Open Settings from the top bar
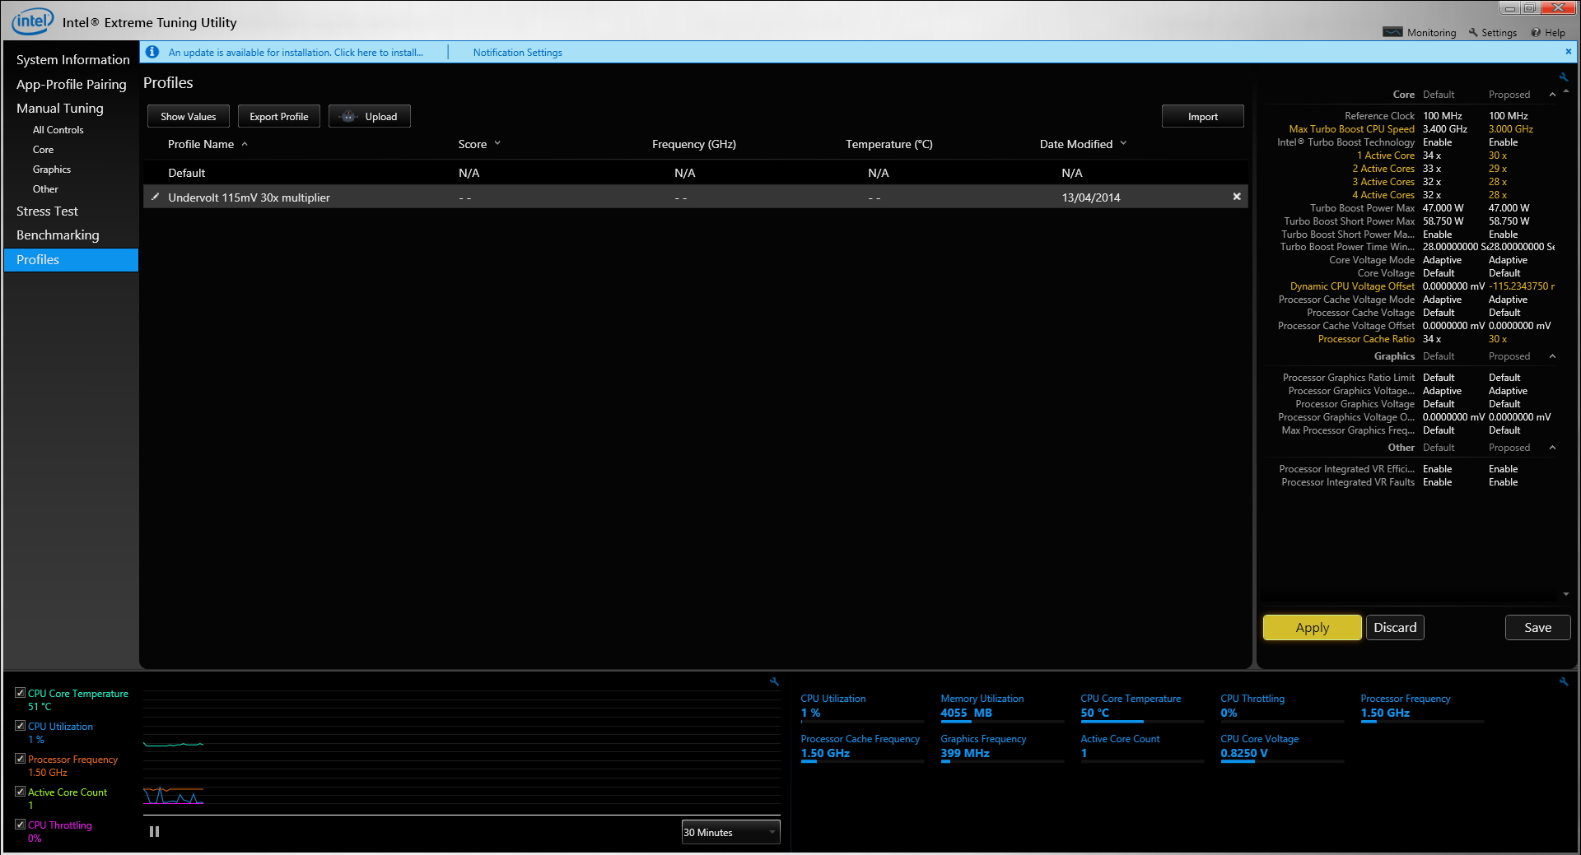1581x855 pixels. 1492,33
